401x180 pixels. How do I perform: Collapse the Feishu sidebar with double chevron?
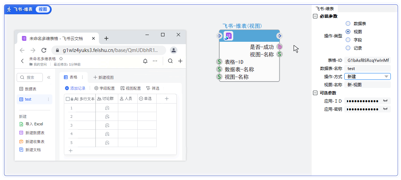(49, 77)
